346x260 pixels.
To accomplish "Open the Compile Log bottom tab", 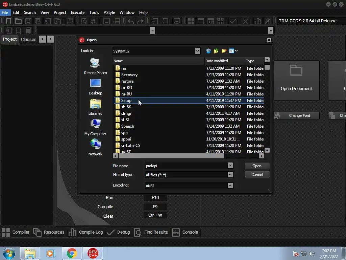I will pyautogui.click(x=85, y=232).
